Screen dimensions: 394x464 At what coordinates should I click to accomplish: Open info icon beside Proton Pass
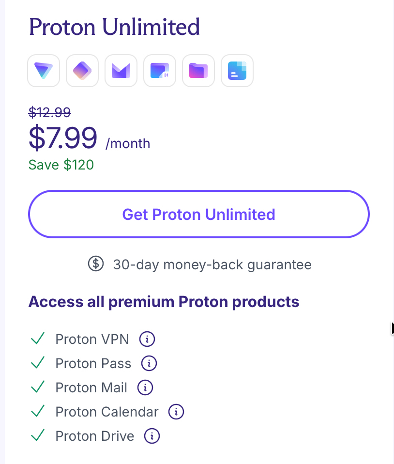pos(149,363)
